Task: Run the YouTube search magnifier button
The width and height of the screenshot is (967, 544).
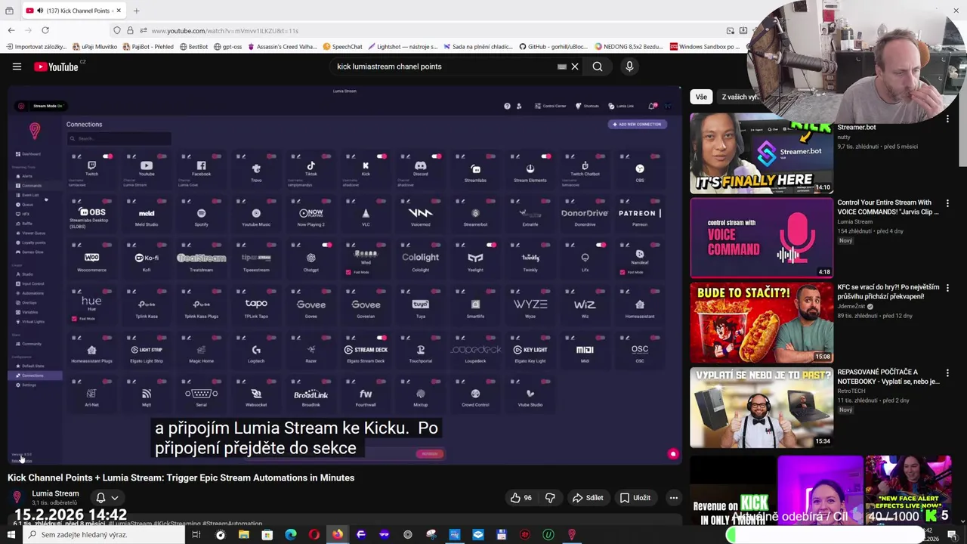Action: click(x=598, y=66)
